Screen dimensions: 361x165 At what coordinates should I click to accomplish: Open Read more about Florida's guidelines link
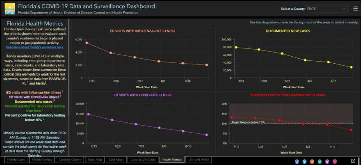point(34,47)
